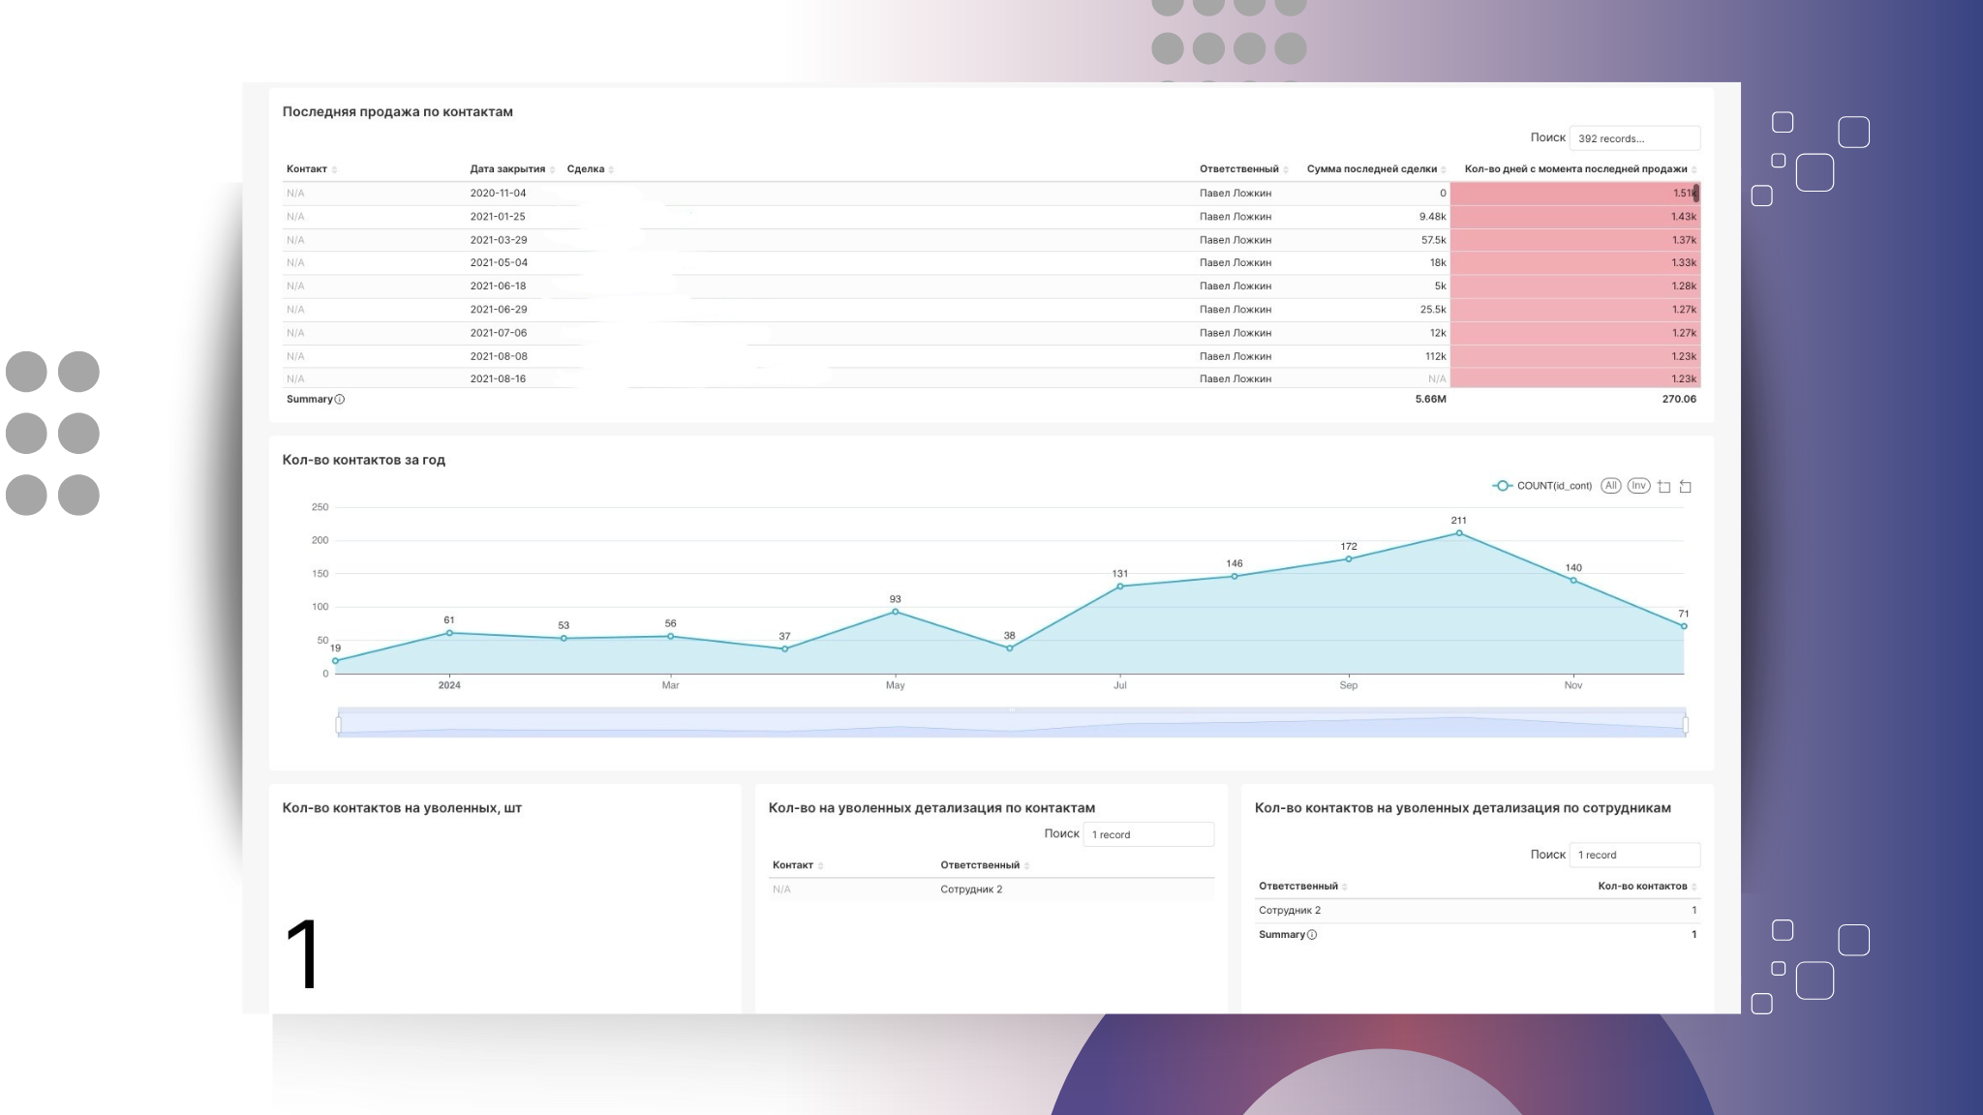Image resolution: width=1983 pixels, height=1115 pixels.
Task: Click the Контакт header in contacts detail table
Action: click(792, 865)
